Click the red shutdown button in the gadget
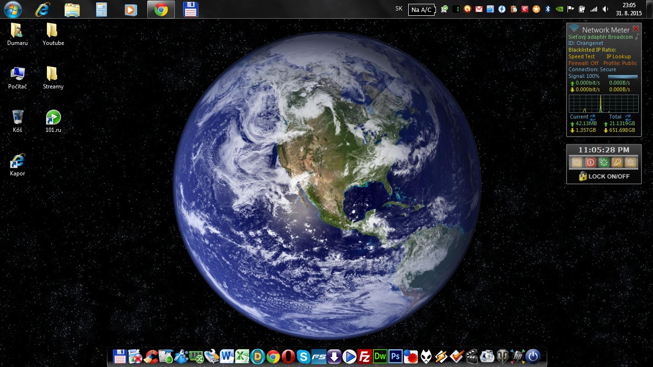This screenshot has height=367, width=653. (x=590, y=162)
